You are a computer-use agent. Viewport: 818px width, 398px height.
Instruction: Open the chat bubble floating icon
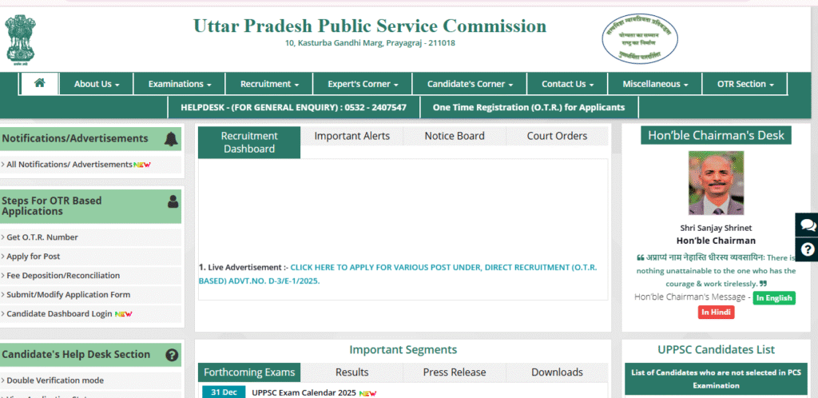pos(807,225)
